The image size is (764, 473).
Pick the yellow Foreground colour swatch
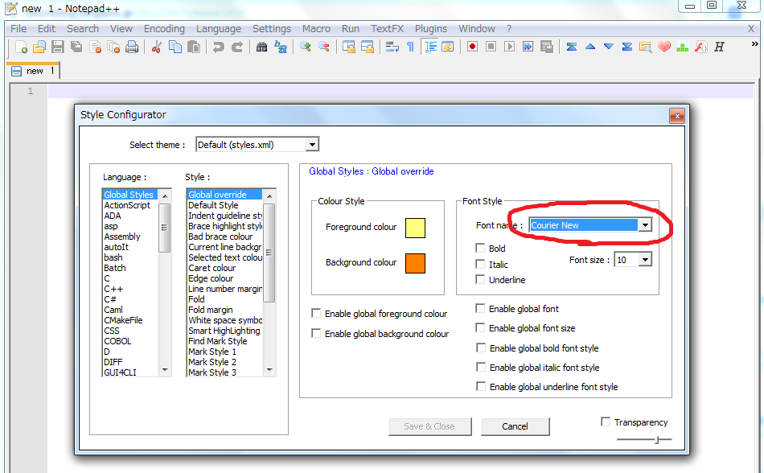(415, 228)
